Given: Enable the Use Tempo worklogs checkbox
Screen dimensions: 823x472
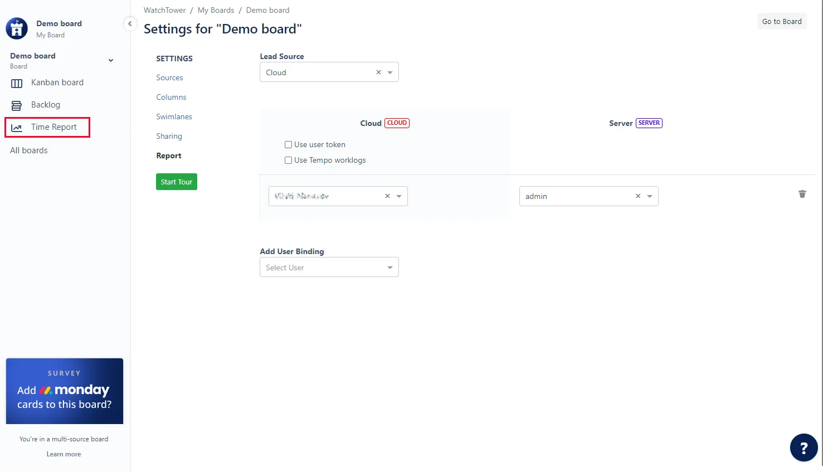Looking at the screenshot, I should pyautogui.click(x=288, y=160).
